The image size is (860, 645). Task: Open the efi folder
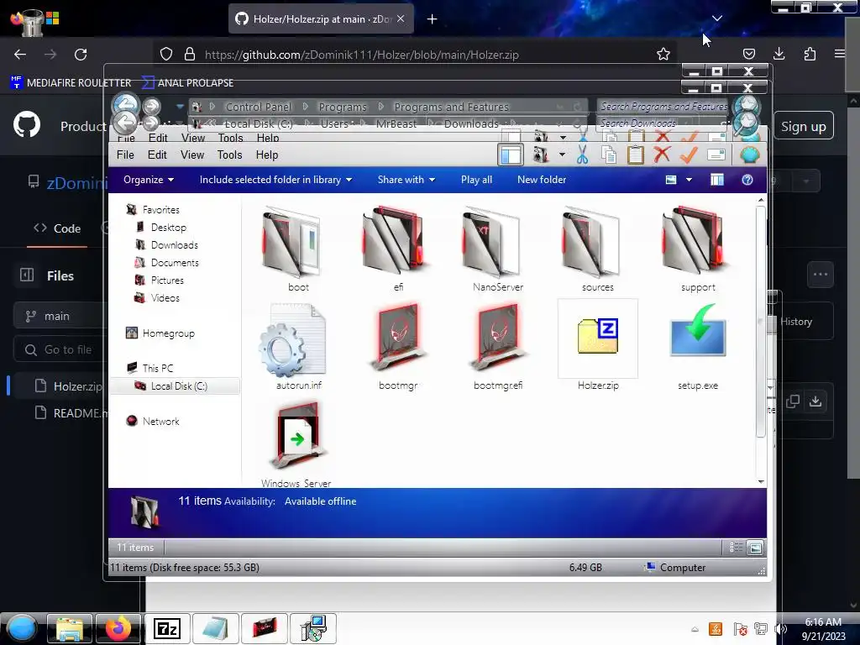coord(397,249)
